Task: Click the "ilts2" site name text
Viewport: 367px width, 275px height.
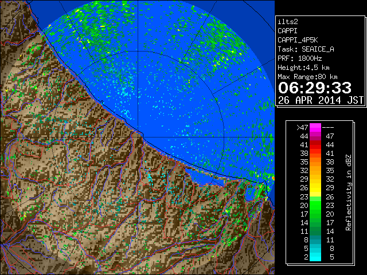Action: click(288, 22)
